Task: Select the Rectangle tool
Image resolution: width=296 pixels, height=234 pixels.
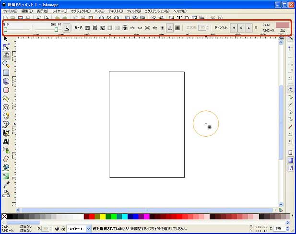Action: (x=6, y=73)
